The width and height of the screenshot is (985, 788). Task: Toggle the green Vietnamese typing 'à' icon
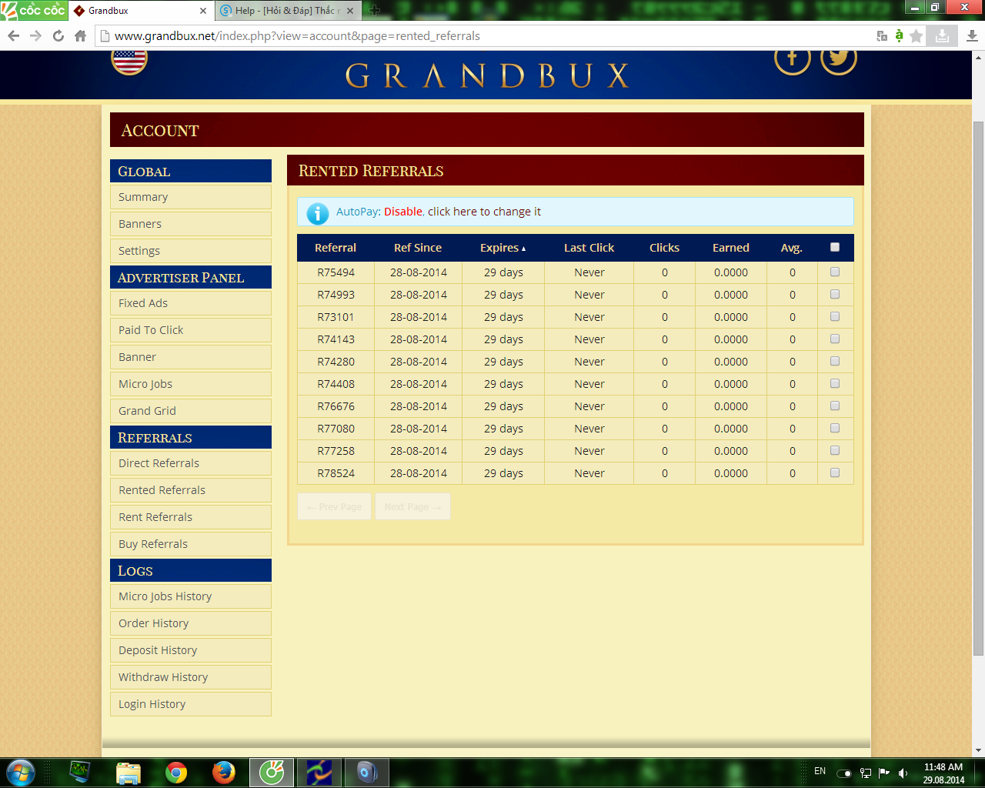899,36
